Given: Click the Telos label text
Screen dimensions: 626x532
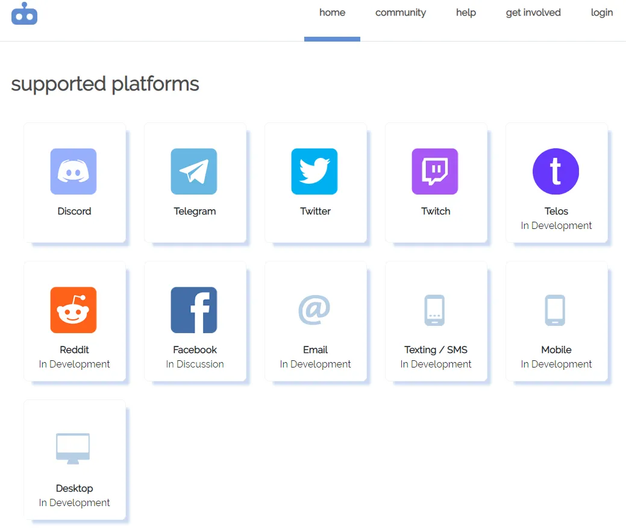Looking at the screenshot, I should (x=556, y=211).
